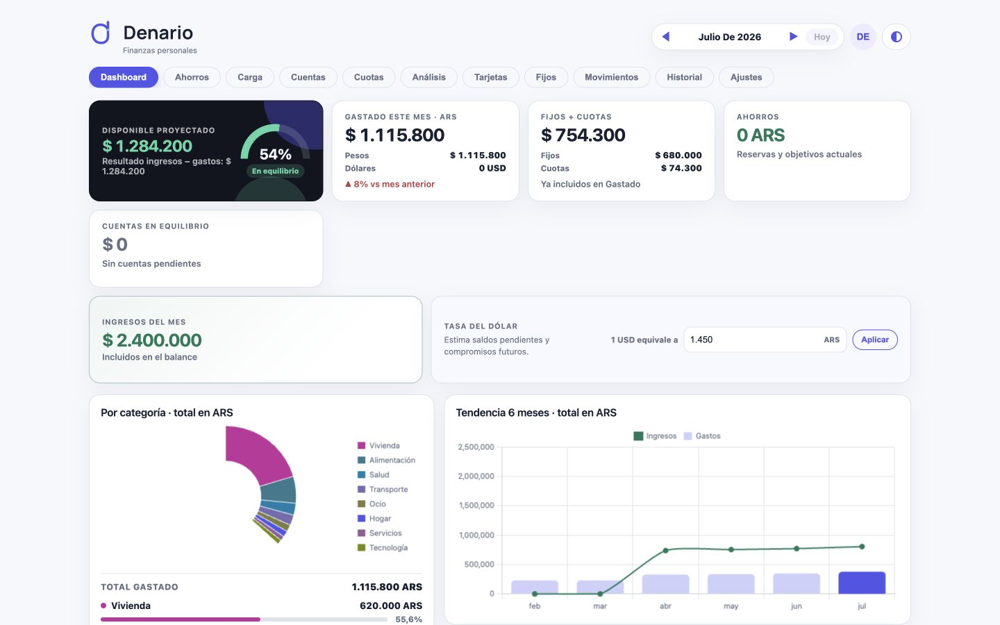The height and width of the screenshot is (625, 1000).
Task: Click the Julio De 2026 month label
Action: tap(730, 37)
